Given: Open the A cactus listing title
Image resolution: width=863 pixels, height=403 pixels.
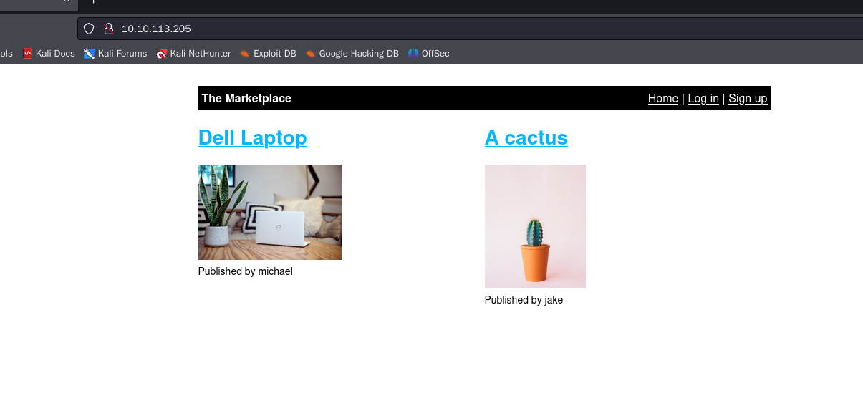Looking at the screenshot, I should (x=526, y=137).
